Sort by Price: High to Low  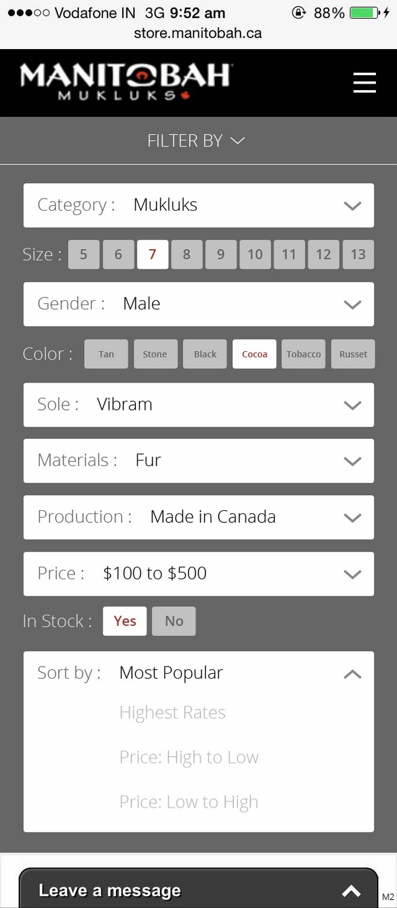(x=189, y=757)
